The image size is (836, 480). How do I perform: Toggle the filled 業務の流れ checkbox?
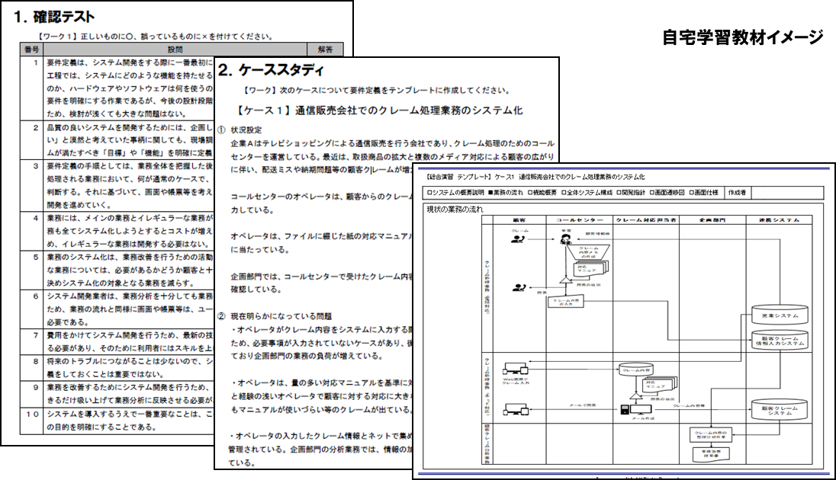(x=491, y=192)
